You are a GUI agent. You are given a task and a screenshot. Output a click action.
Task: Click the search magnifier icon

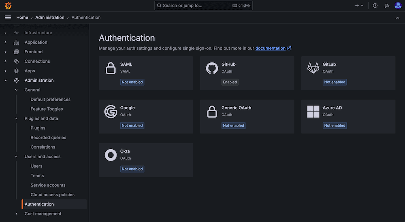click(159, 5)
